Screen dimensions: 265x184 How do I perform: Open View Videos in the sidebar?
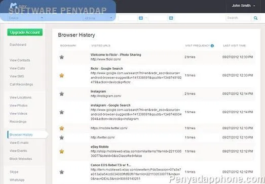[x=18, y=114]
